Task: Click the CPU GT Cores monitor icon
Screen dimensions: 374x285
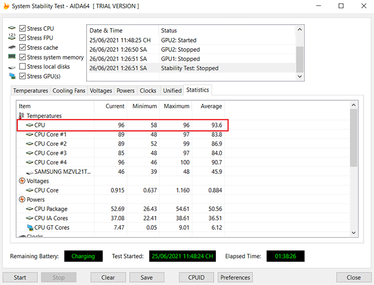Action: tap(30, 227)
